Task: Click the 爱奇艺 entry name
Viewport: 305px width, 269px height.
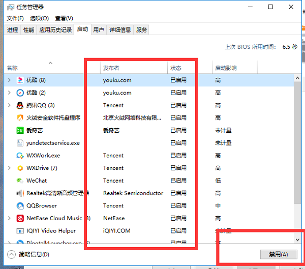Action: (x=35, y=130)
